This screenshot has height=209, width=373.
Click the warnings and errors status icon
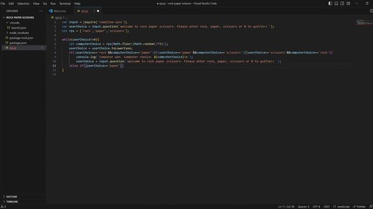point(3,207)
